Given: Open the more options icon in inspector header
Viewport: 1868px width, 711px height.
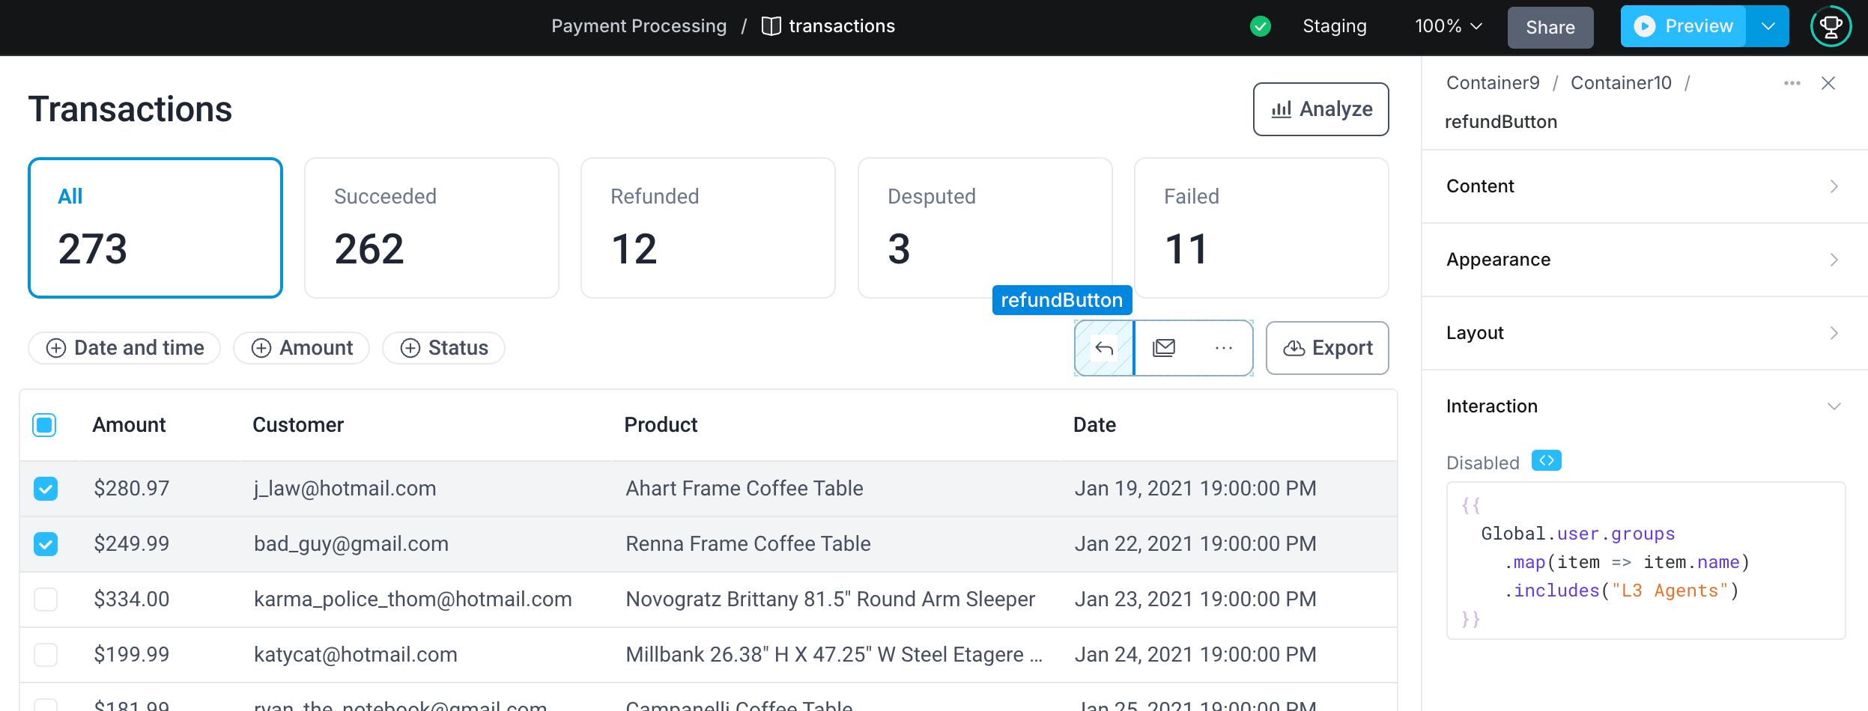Looking at the screenshot, I should click(1792, 83).
